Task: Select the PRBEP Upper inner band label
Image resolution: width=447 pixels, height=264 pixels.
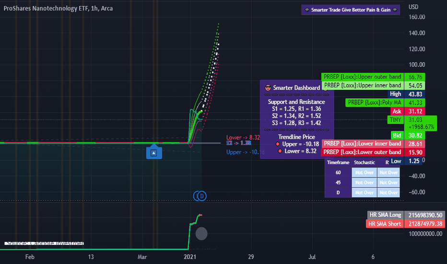Action: pos(363,85)
